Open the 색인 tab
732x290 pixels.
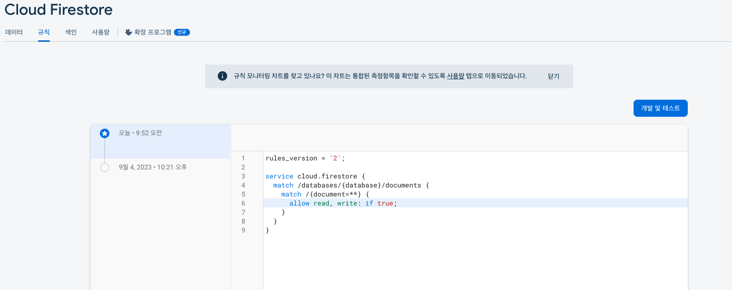click(70, 32)
